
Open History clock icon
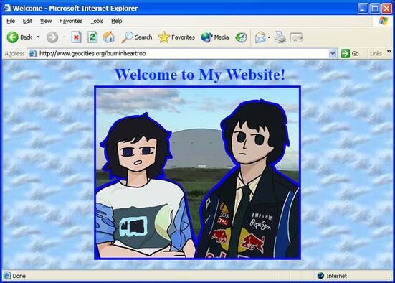point(241,37)
